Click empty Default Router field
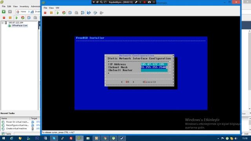This screenshot has width=251, height=141. [154, 70]
